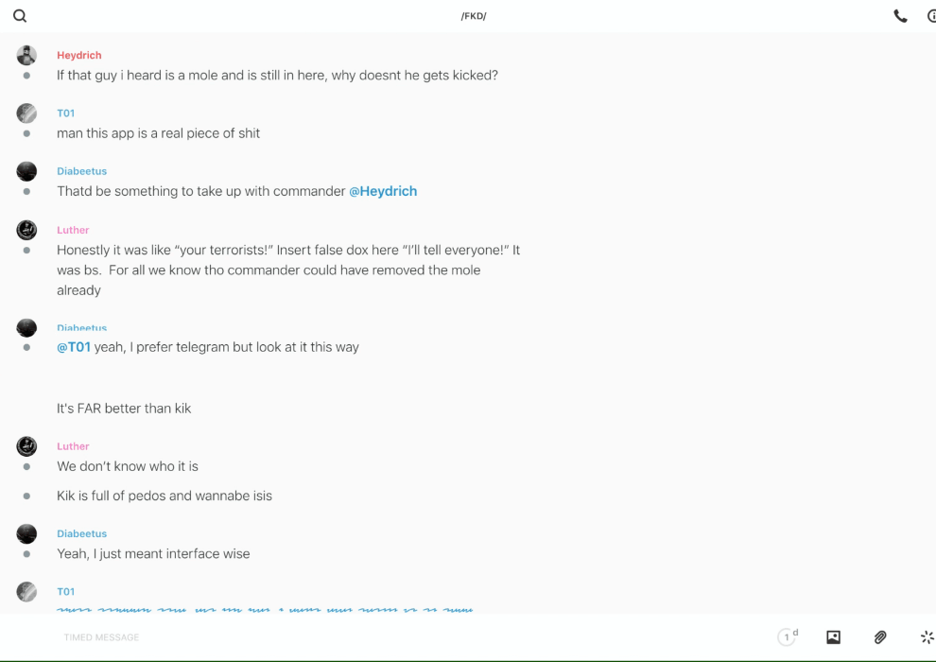Click Diabeetus's avatar above 'interface wise' message
Viewport: 936px width, 662px height.
(x=26, y=534)
